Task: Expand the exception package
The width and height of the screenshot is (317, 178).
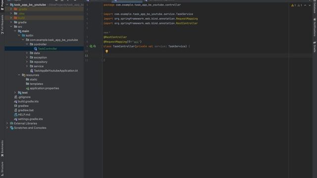Action: pos(27,57)
